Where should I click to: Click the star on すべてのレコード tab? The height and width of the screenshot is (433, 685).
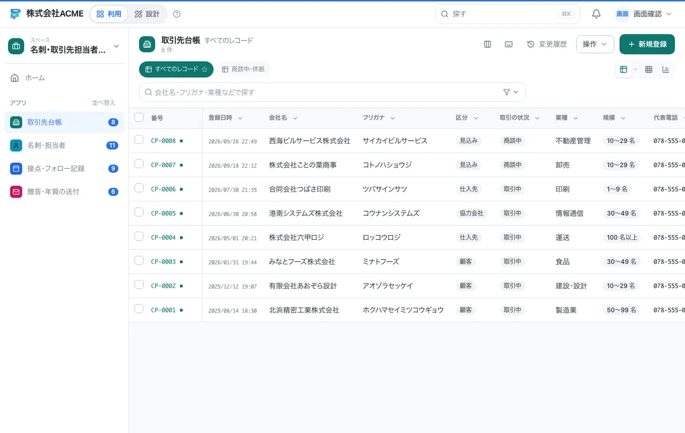pos(204,70)
